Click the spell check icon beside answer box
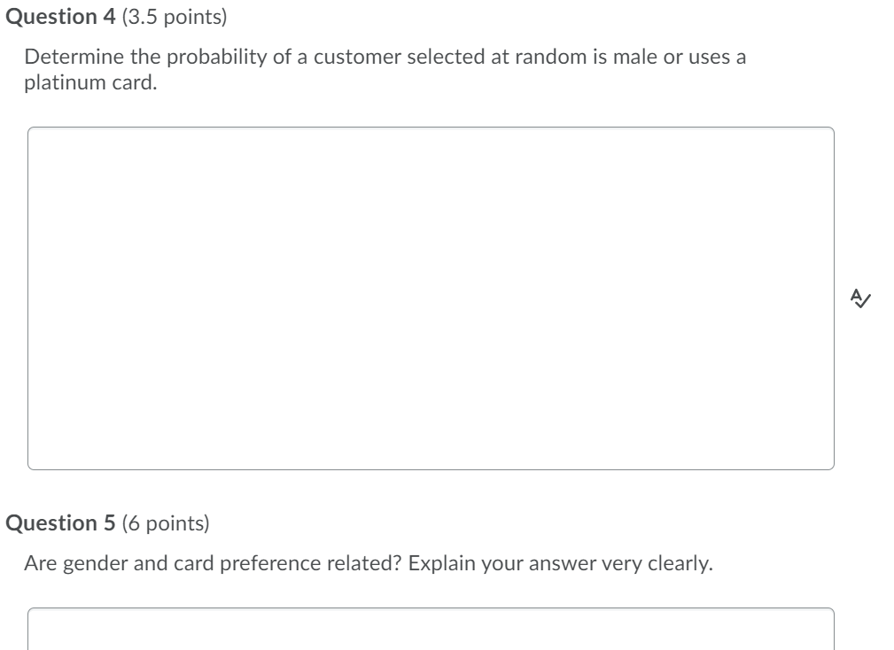894x650 pixels. [x=859, y=298]
